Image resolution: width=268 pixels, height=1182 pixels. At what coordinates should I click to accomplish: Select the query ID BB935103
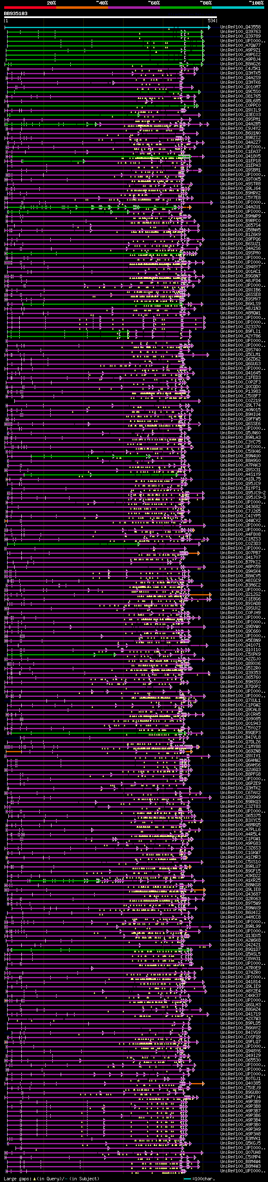coord(15,14)
